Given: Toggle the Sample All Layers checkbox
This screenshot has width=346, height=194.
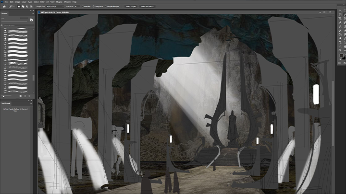Looking at the screenshot, I should pyautogui.click(x=106, y=7).
